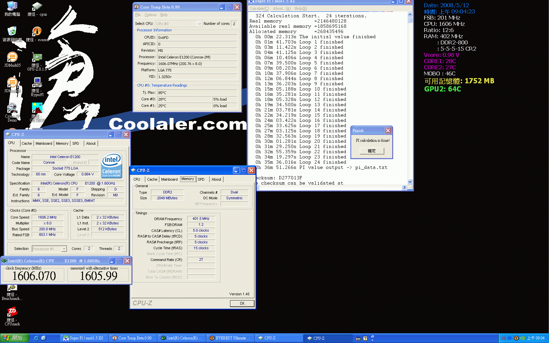
Task: Click the second quick launch icon beside Internet Explorer
Action: point(43,338)
